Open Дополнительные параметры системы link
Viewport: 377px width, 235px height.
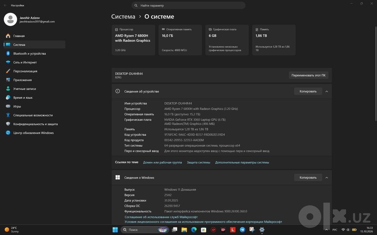click(x=242, y=162)
